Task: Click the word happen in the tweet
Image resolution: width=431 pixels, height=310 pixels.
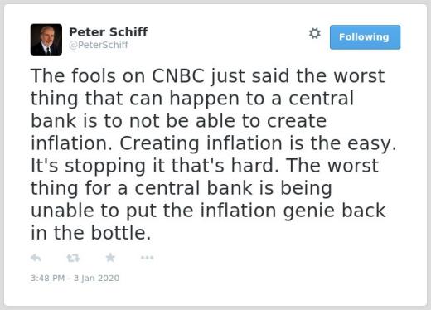Action: [x=204, y=99]
